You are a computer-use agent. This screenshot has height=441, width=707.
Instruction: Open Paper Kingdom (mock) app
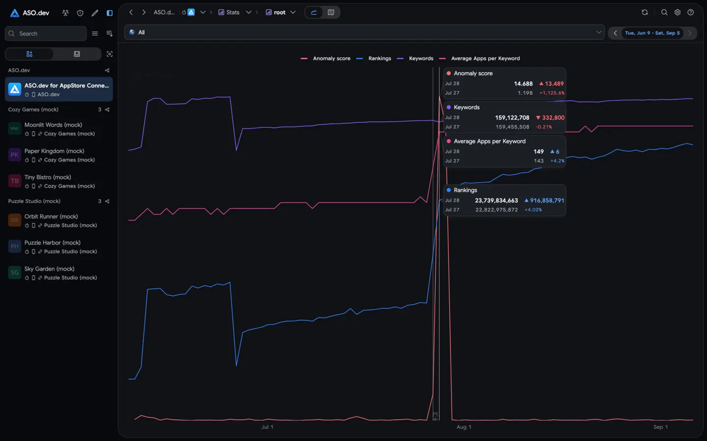click(59, 155)
